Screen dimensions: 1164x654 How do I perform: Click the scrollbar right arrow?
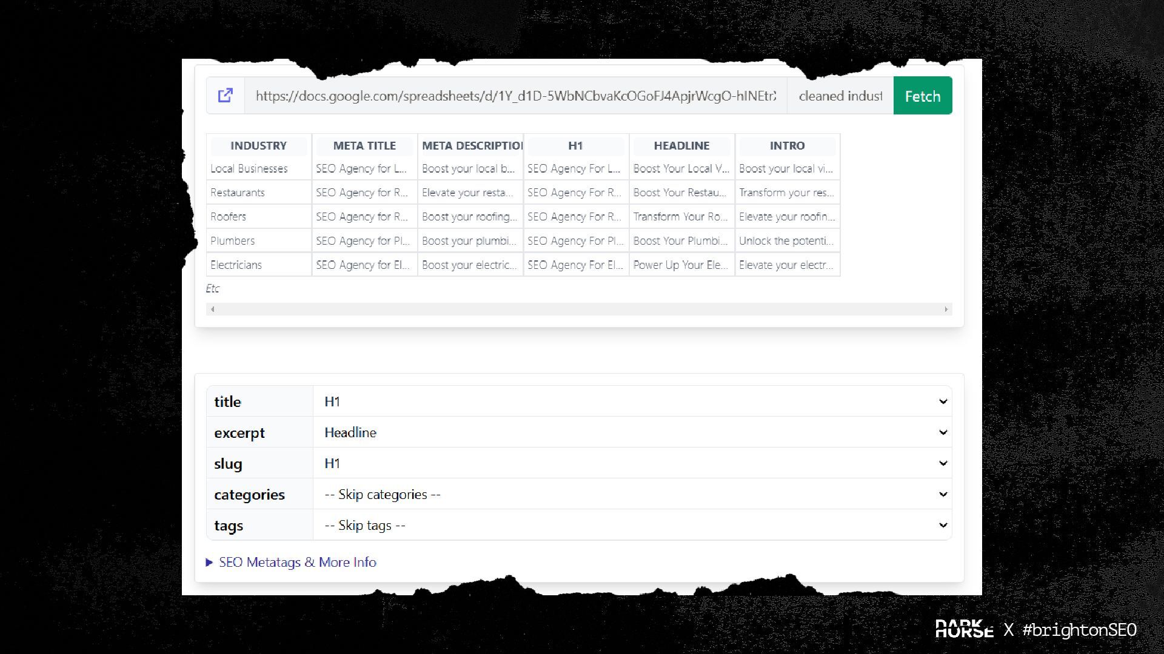(x=946, y=309)
